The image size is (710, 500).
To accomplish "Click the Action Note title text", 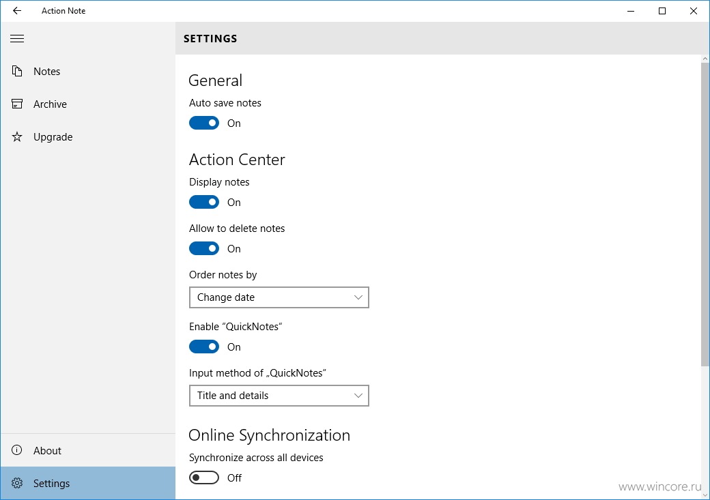I will (x=63, y=11).
